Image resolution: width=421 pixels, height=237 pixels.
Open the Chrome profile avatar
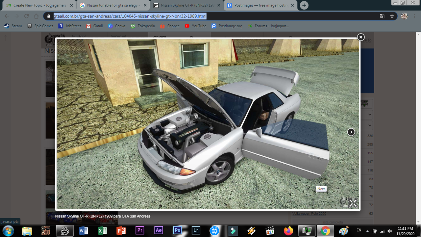pos(404,16)
